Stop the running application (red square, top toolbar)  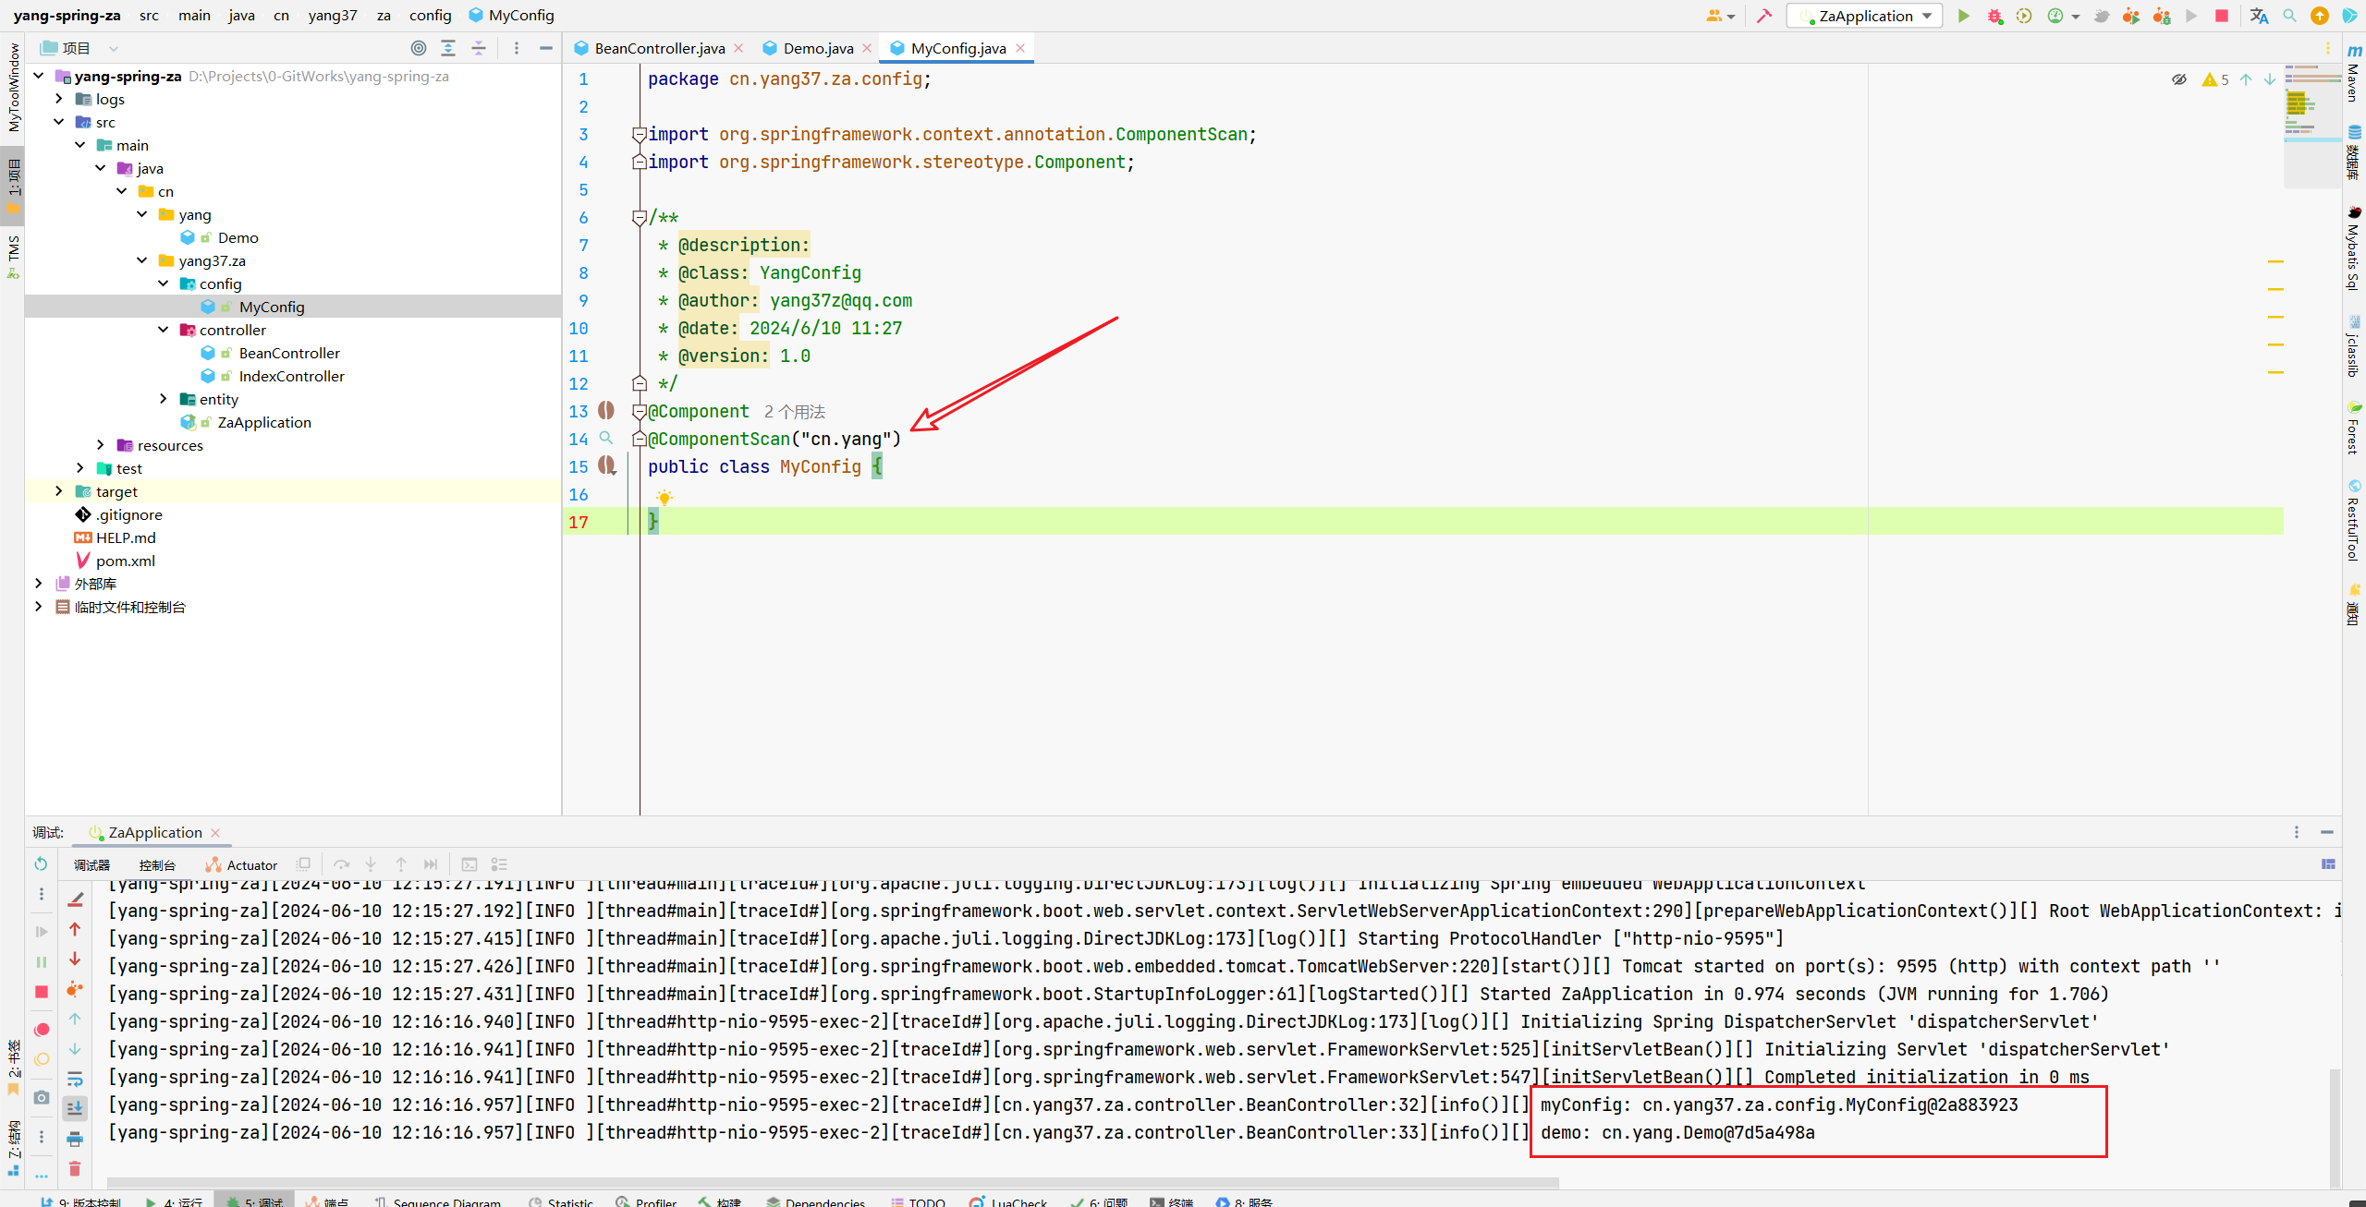(x=2222, y=16)
